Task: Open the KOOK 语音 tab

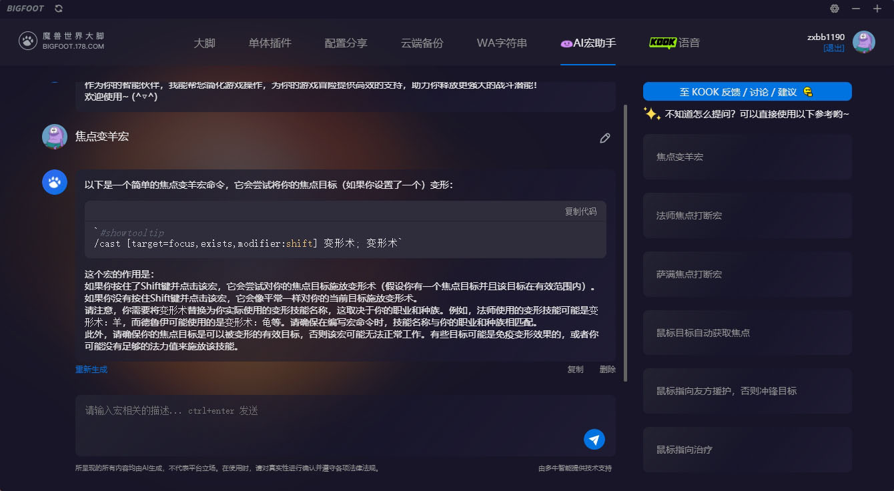Action: 675,43
